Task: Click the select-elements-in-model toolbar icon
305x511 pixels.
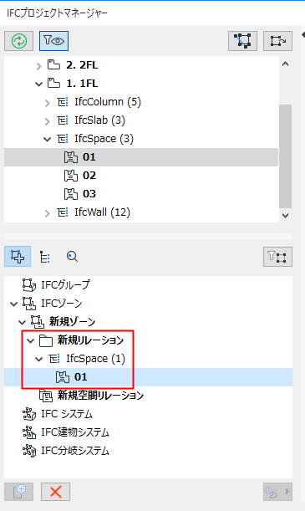Action: point(242,41)
